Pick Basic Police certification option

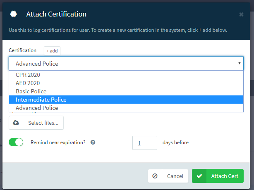coord(31,91)
